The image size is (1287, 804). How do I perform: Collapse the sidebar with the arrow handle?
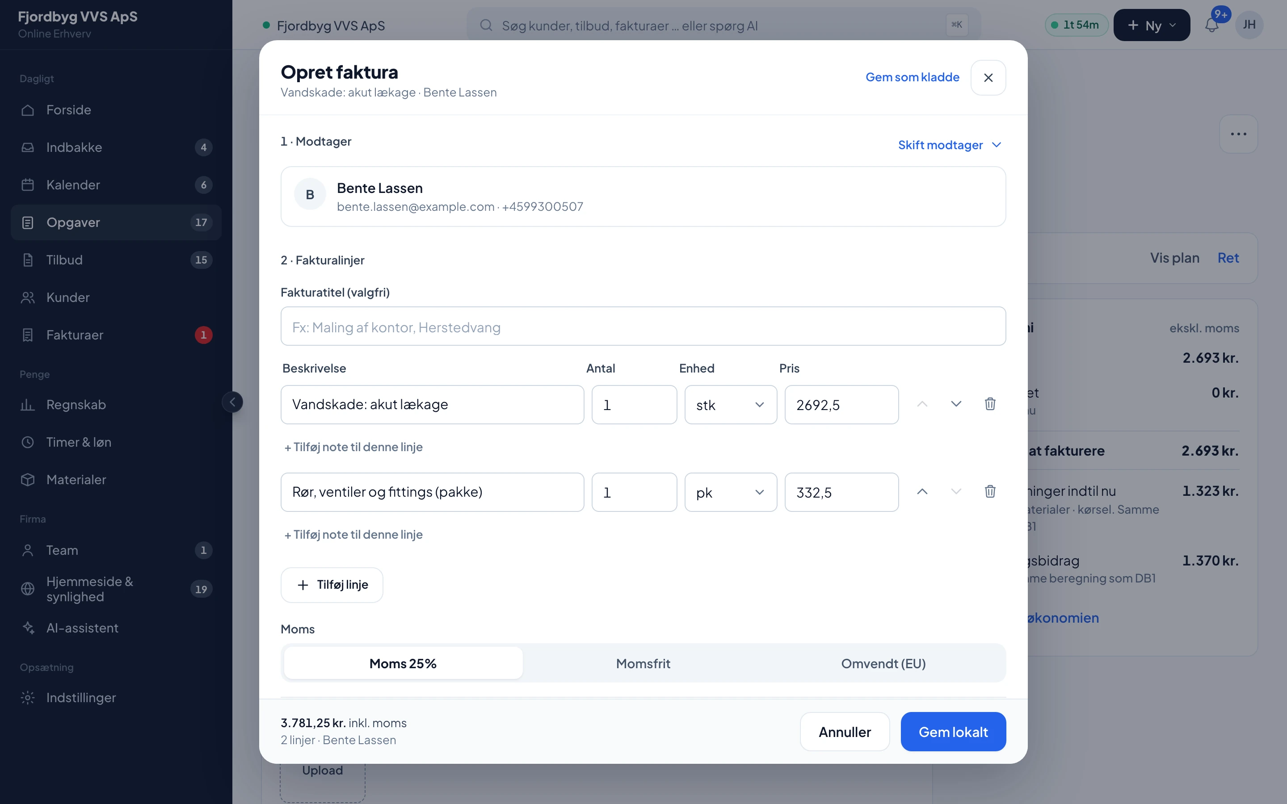[232, 402]
